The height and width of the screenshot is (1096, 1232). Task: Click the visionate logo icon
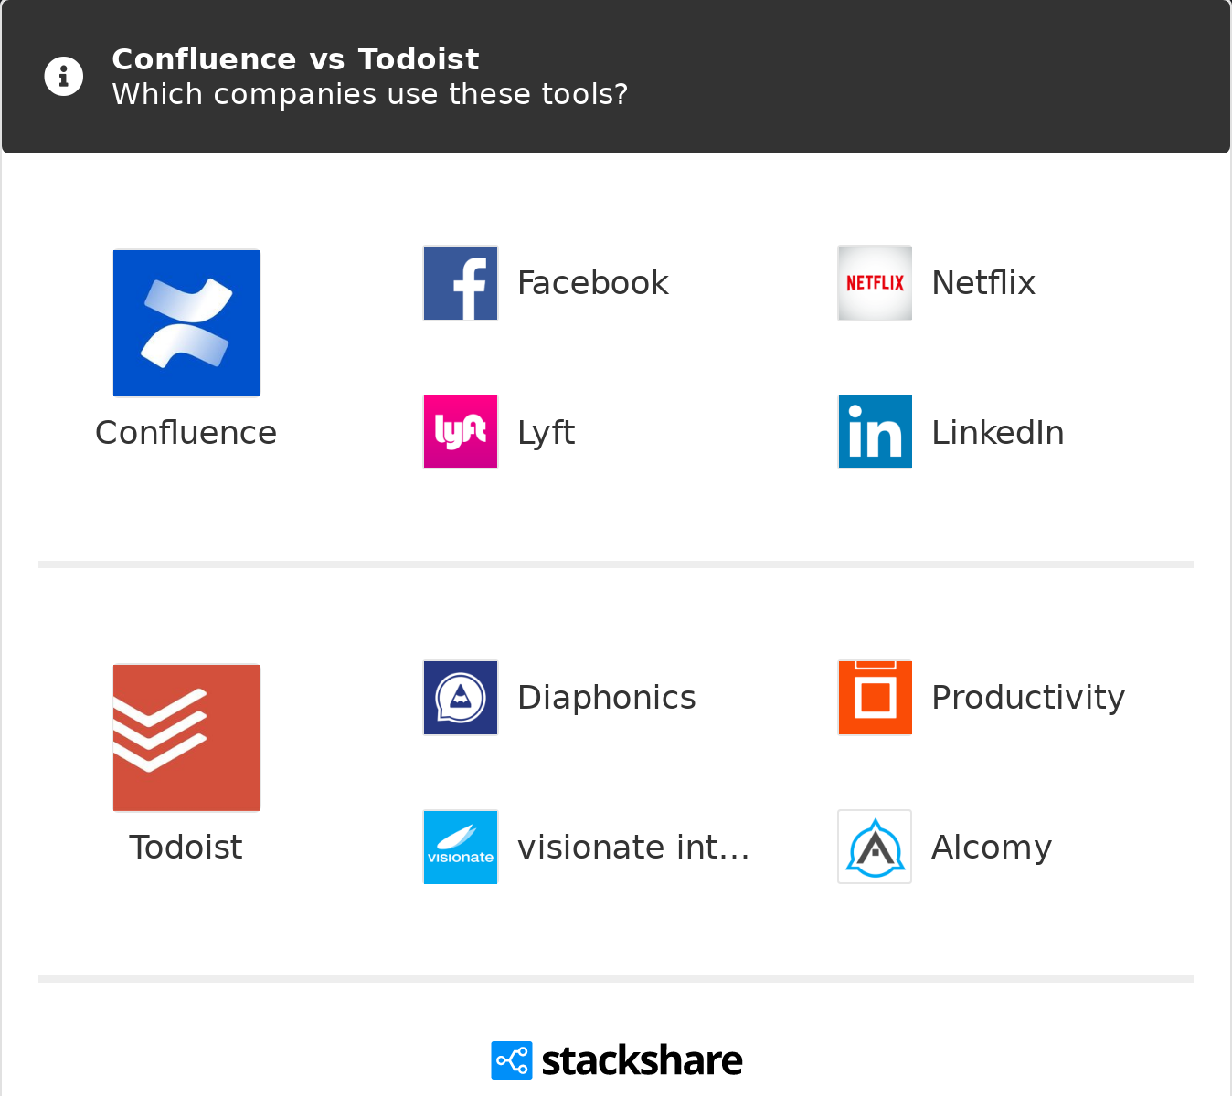tap(461, 848)
